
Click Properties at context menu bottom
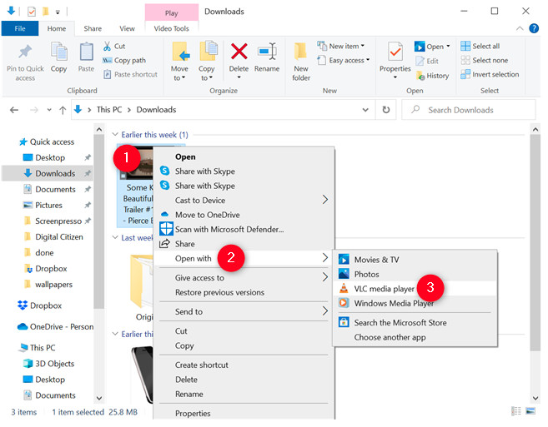click(244, 414)
